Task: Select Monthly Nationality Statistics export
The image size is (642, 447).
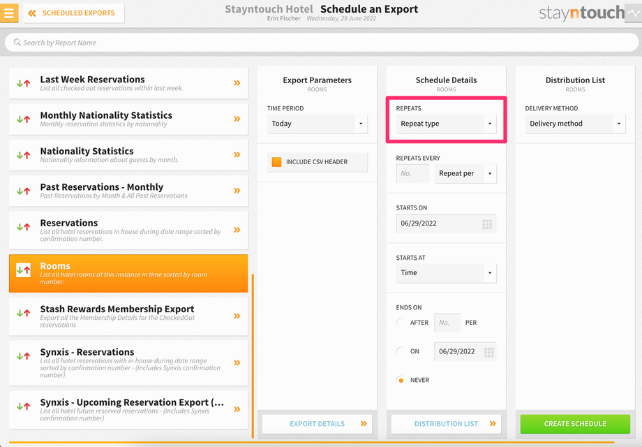Action: click(x=128, y=119)
